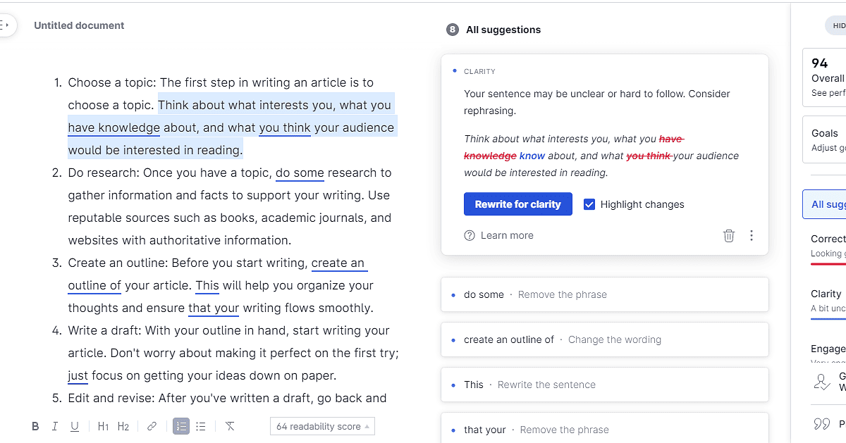Apply italic formatting
The width and height of the screenshot is (846, 443).
tap(55, 426)
